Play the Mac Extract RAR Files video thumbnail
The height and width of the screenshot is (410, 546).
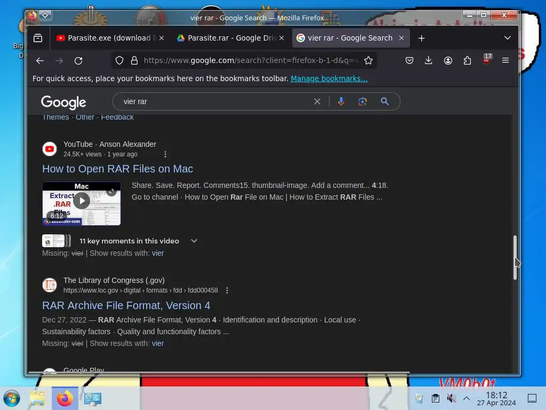[82, 203]
